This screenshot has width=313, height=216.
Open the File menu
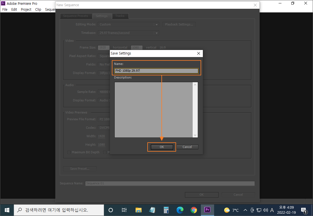(5, 10)
